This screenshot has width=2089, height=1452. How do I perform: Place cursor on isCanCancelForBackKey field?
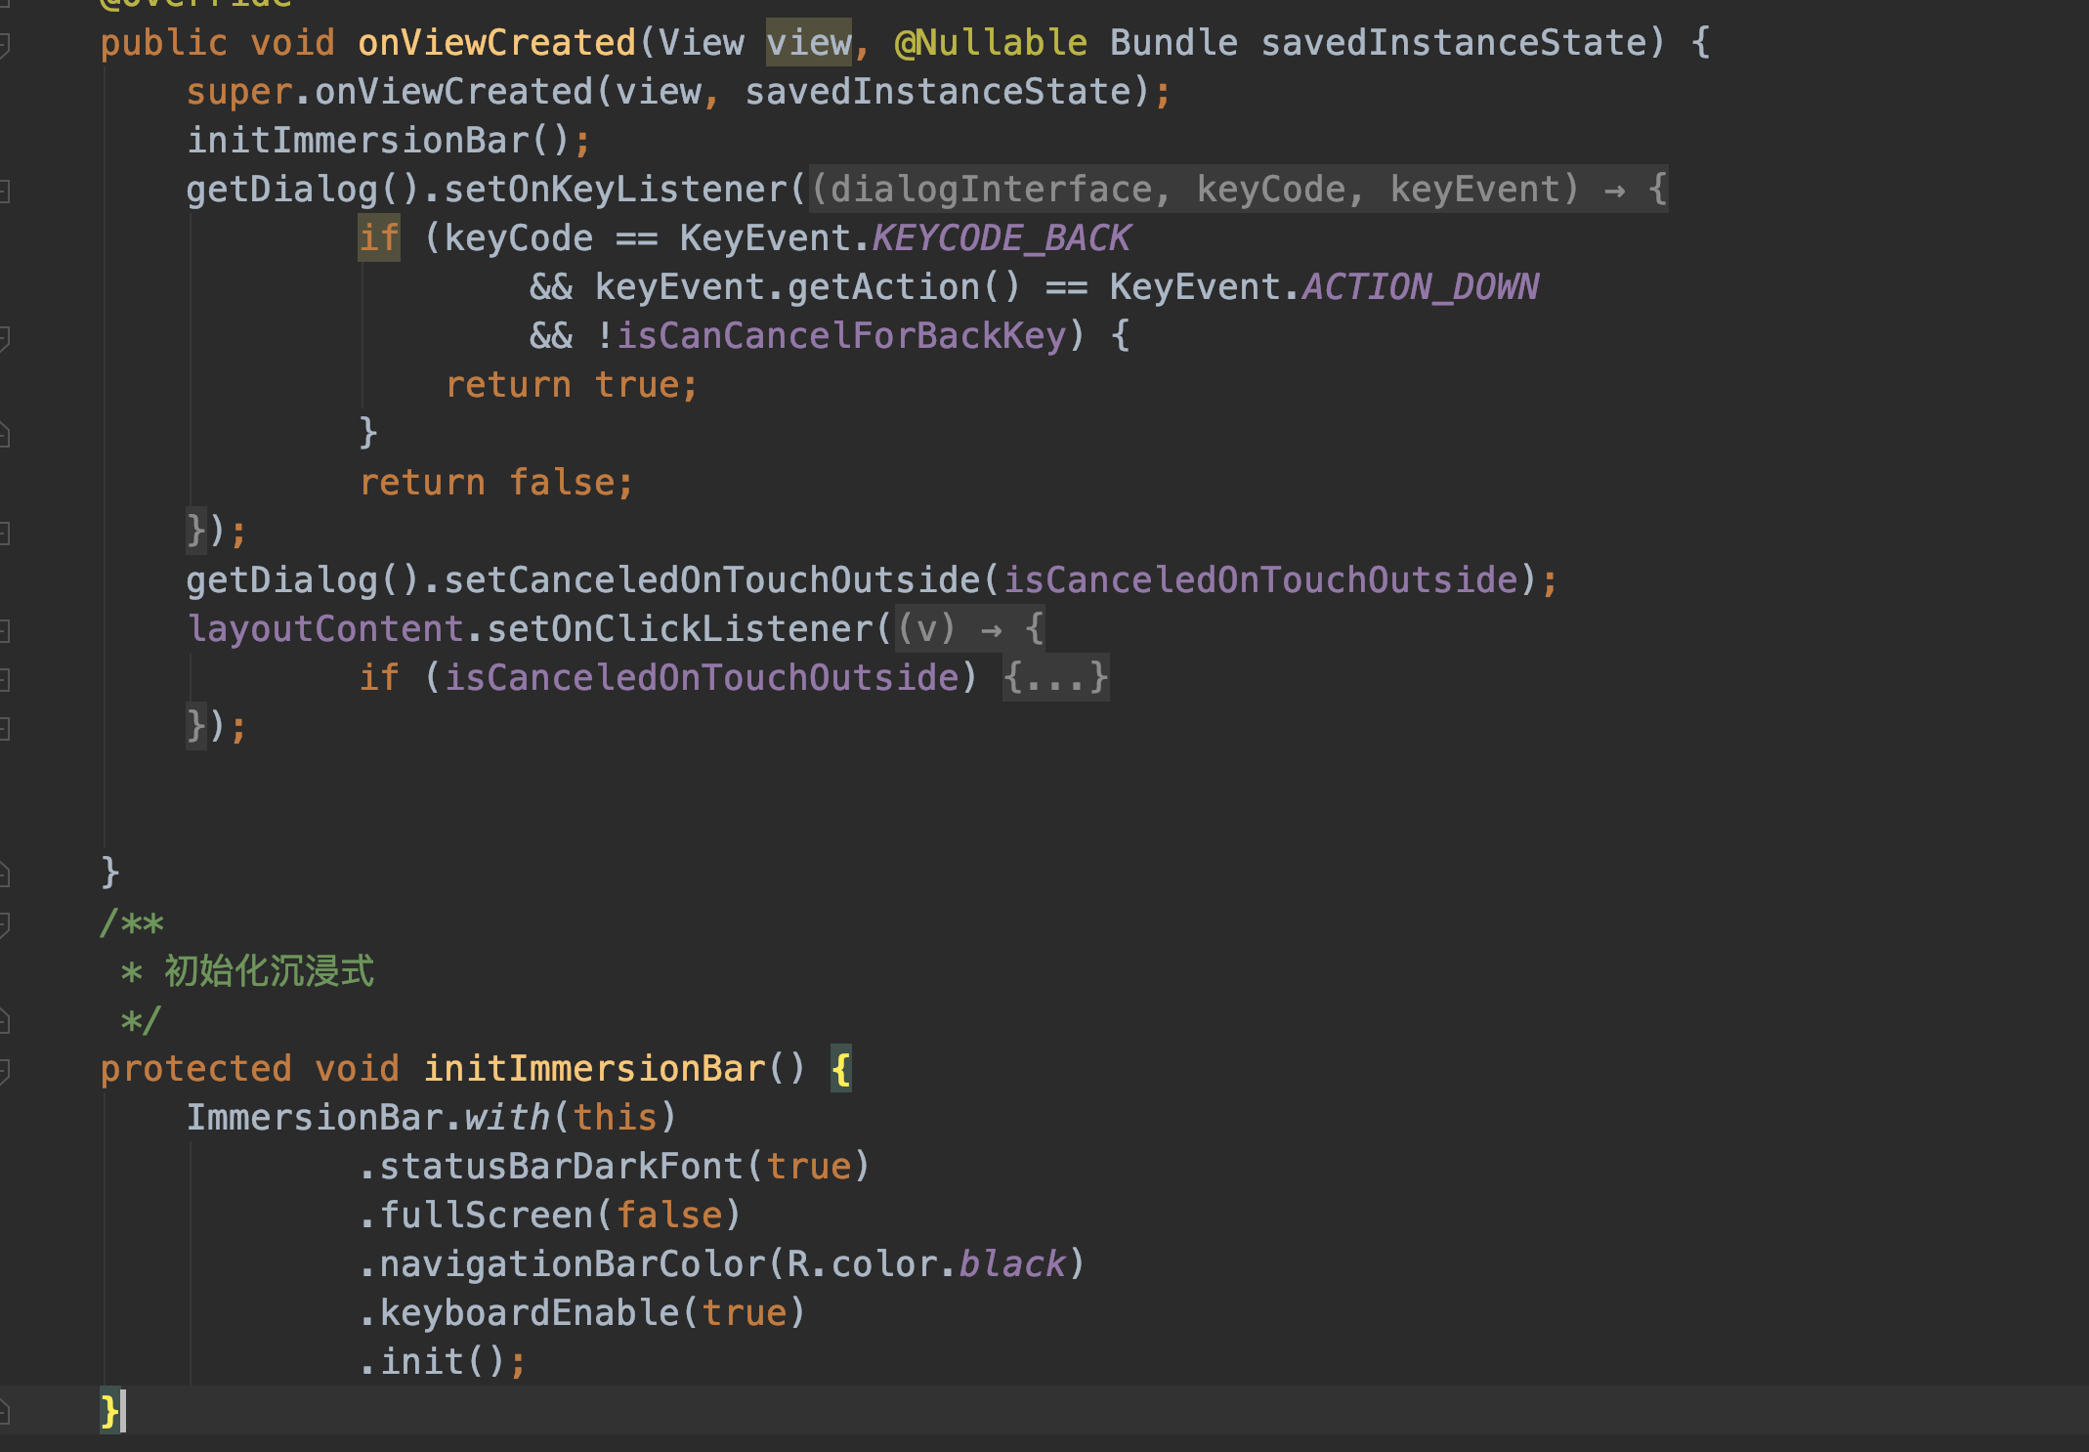tap(840, 336)
